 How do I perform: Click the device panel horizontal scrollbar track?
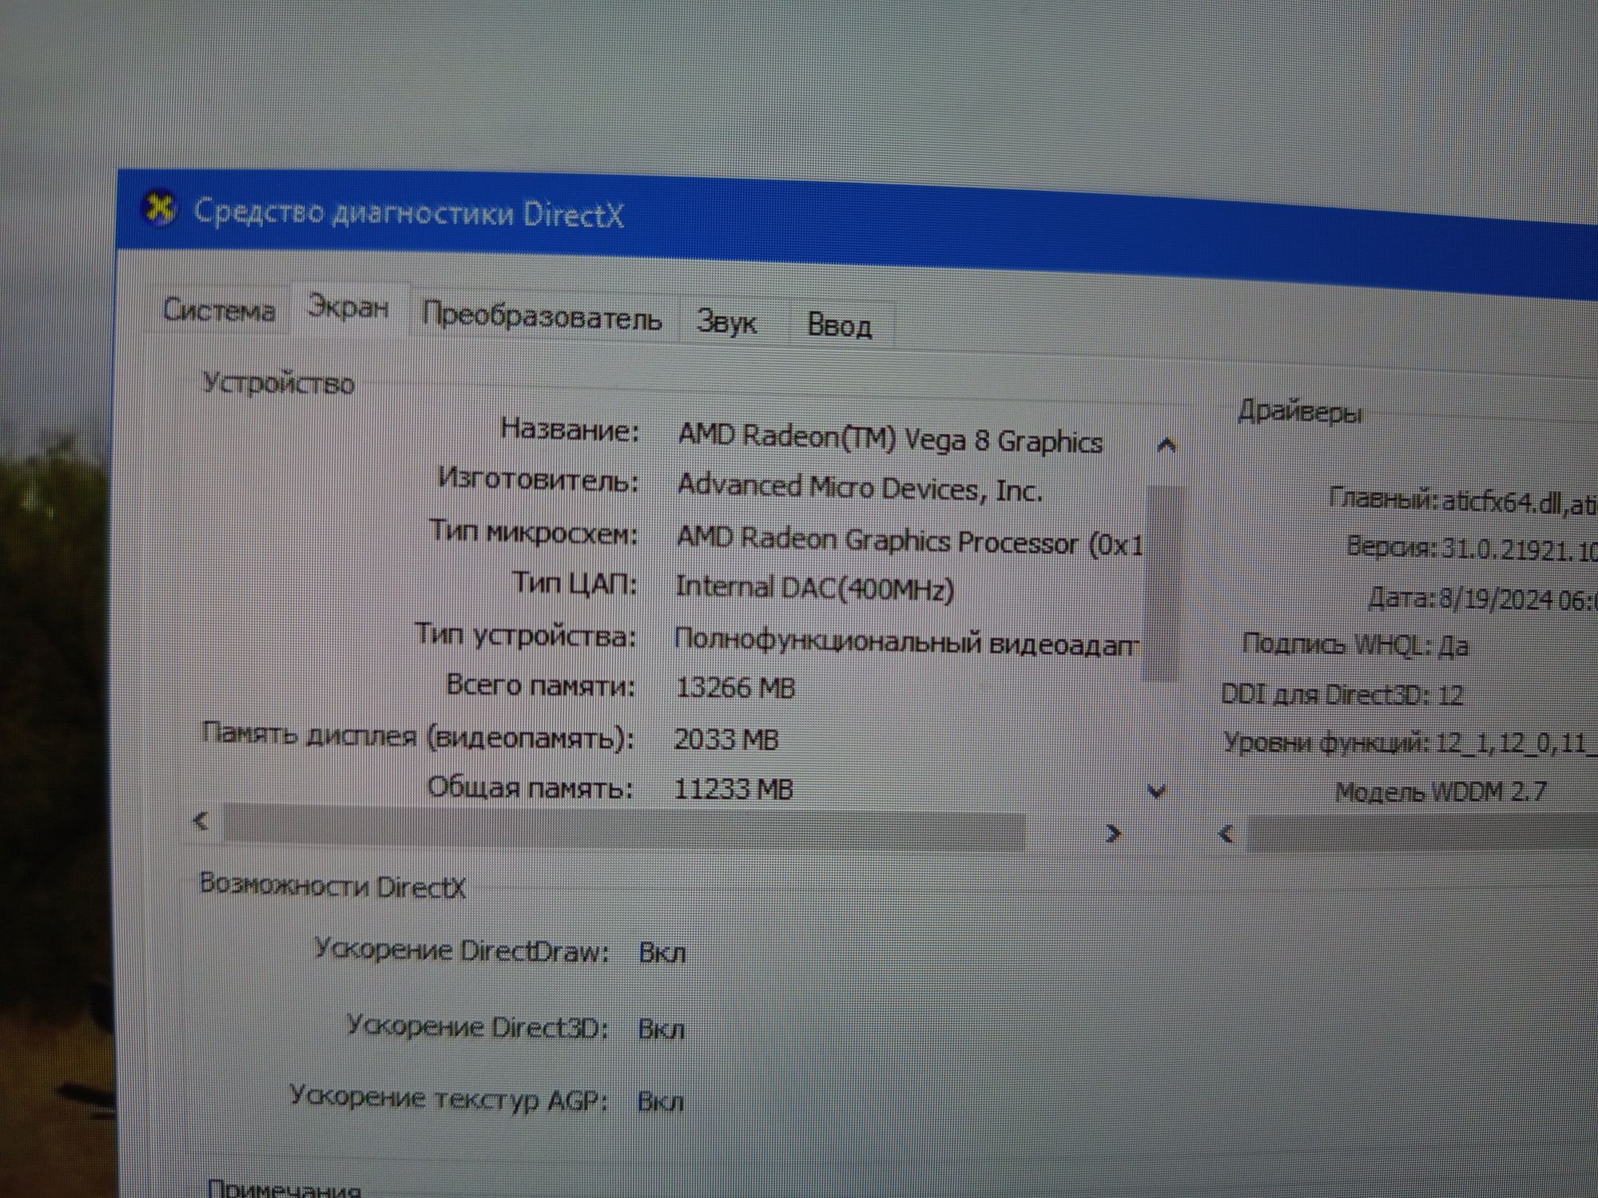(x=623, y=827)
